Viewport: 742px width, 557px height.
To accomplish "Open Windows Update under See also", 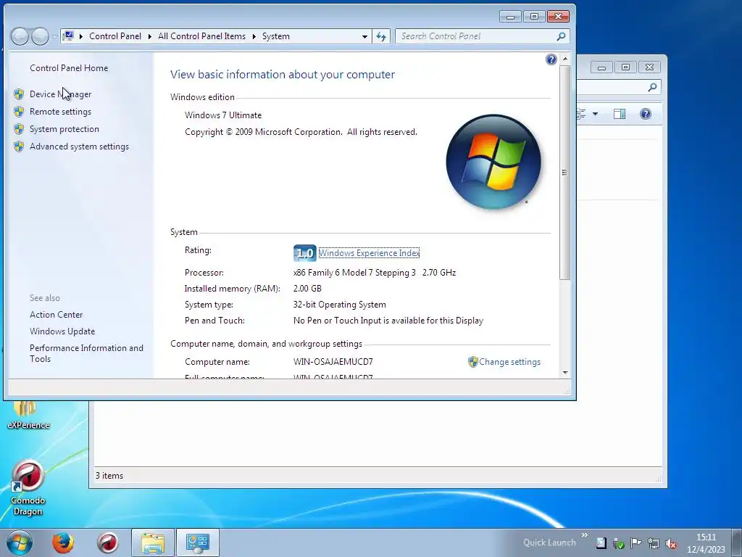I will (62, 331).
